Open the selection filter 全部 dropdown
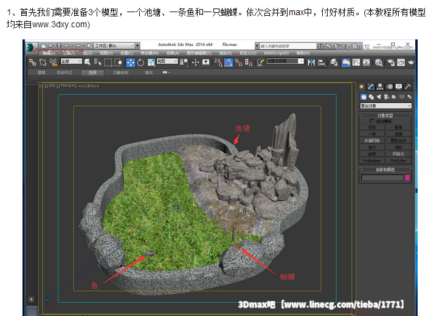Screen dimensions: 428x316 click(x=71, y=61)
